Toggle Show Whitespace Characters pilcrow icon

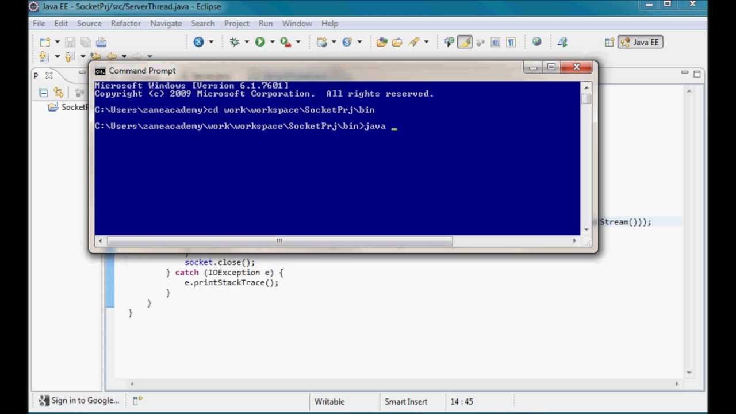[x=511, y=42]
